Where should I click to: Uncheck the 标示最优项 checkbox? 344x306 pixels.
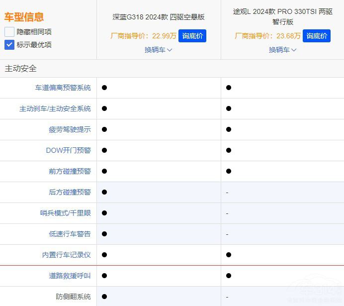tap(9, 45)
